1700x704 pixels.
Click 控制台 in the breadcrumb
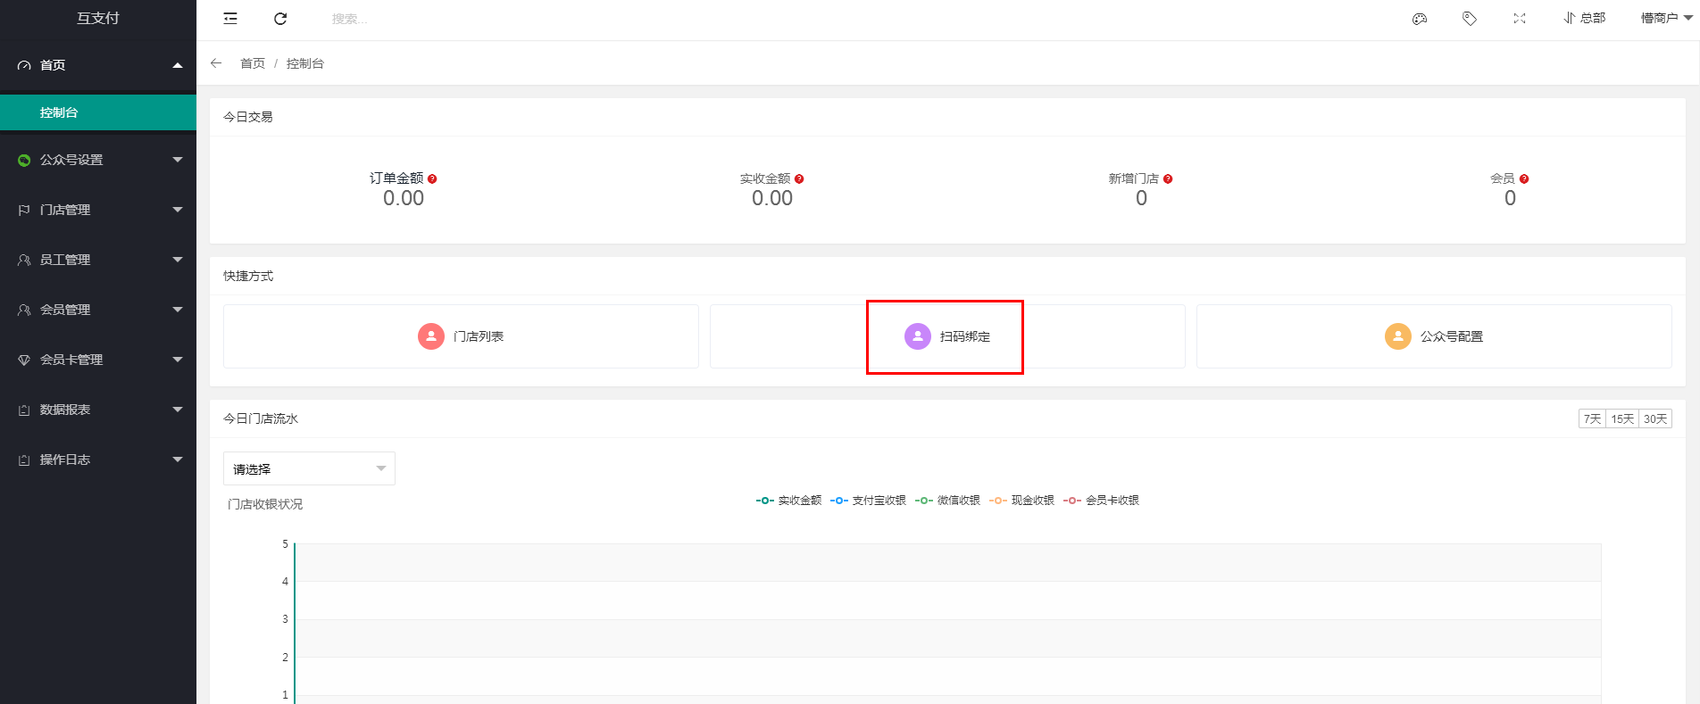[x=305, y=63]
